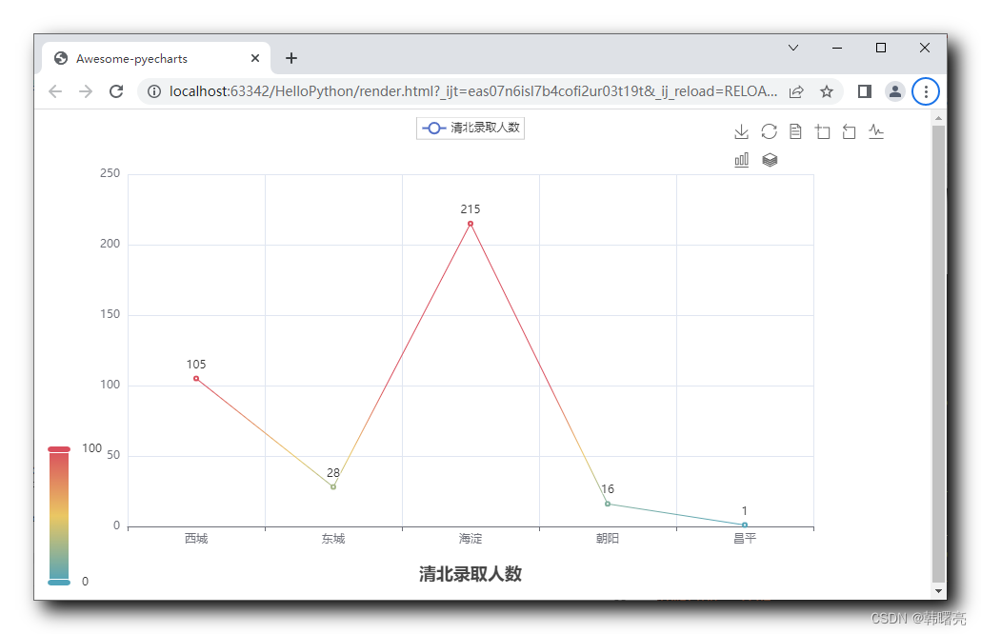Open the browser profile avatar menu
The height and width of the screenshot is (634, 981).
894,91
